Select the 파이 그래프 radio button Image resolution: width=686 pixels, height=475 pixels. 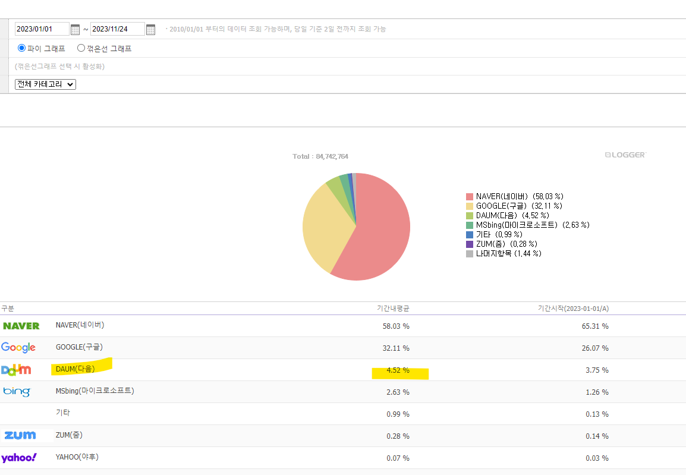[21, 48]
